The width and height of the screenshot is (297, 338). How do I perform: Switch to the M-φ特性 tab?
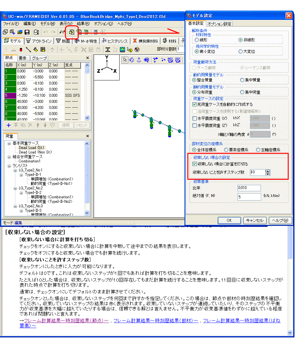(86, 41)
